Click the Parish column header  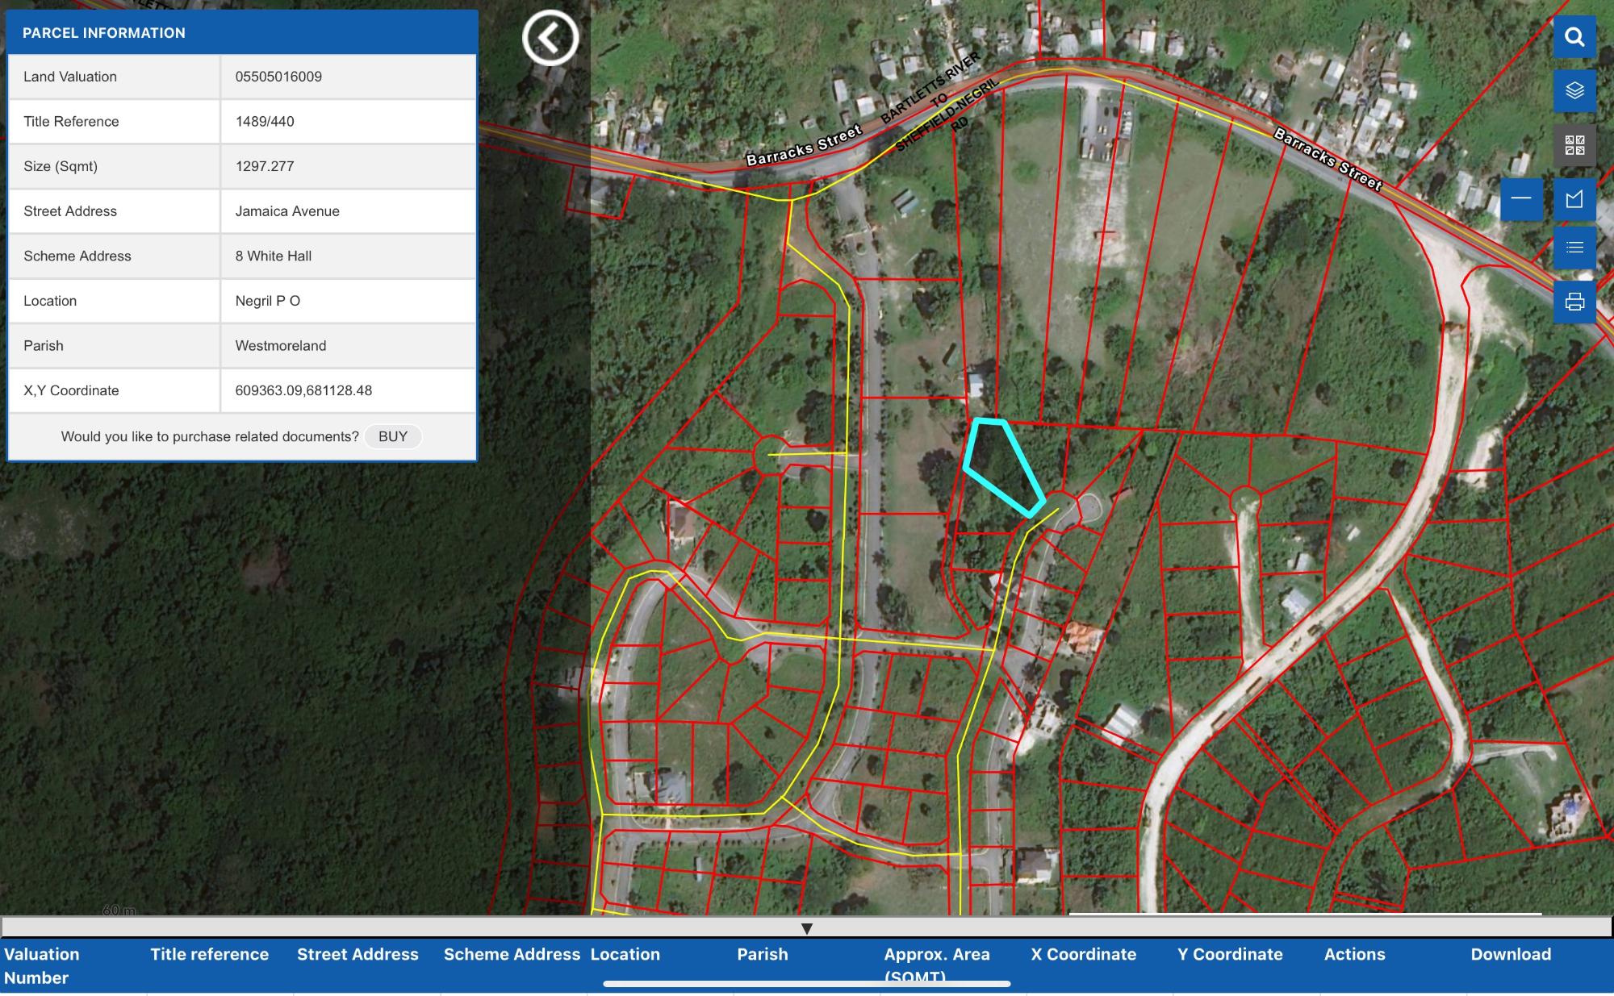tap(762, 954)
